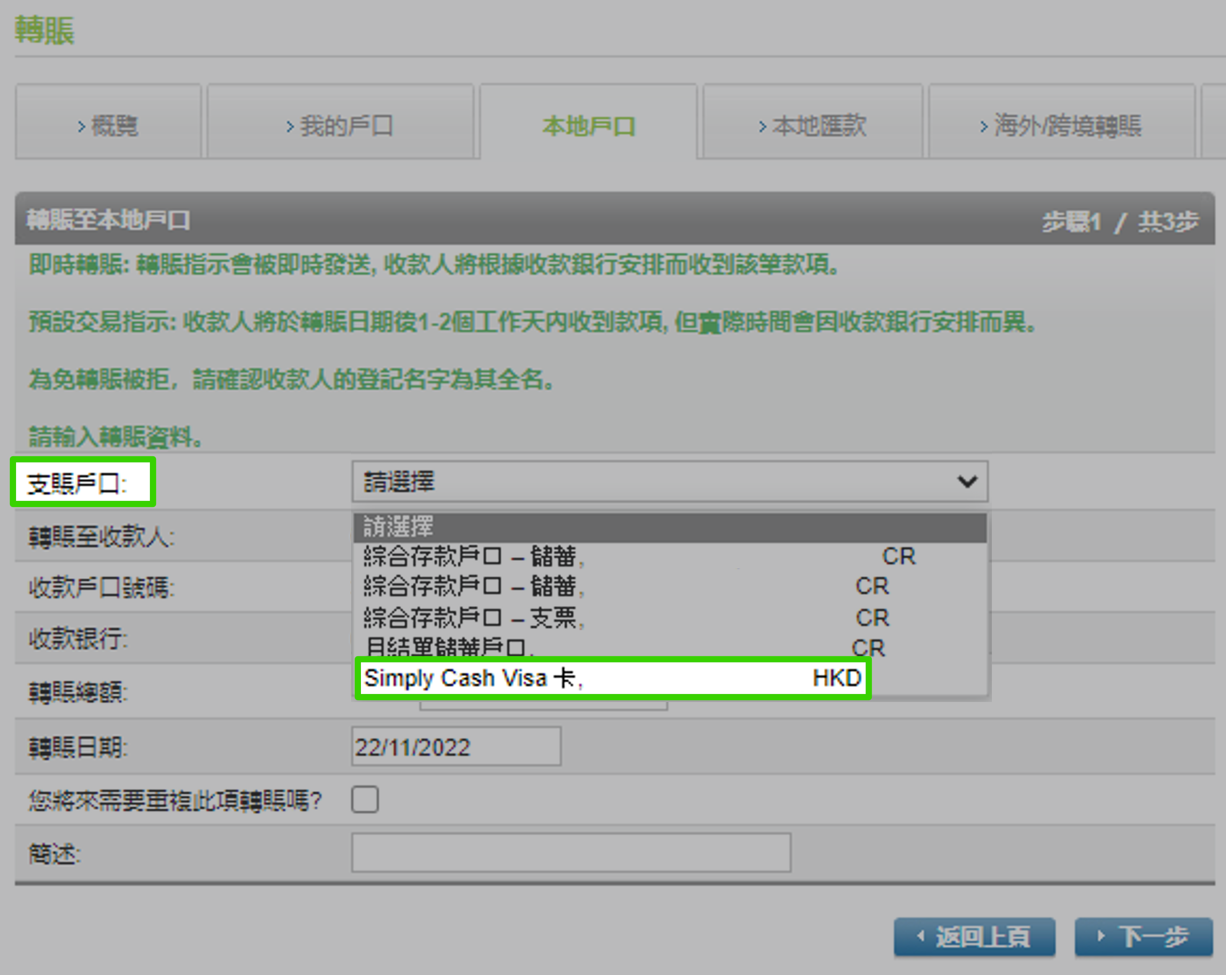The image size is (1226, 975).
Task: Enable the repeat transfer checkbox
Action: [x=365, y=800]
